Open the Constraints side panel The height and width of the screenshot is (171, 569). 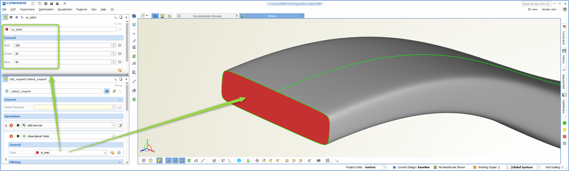tap(564, 35)
